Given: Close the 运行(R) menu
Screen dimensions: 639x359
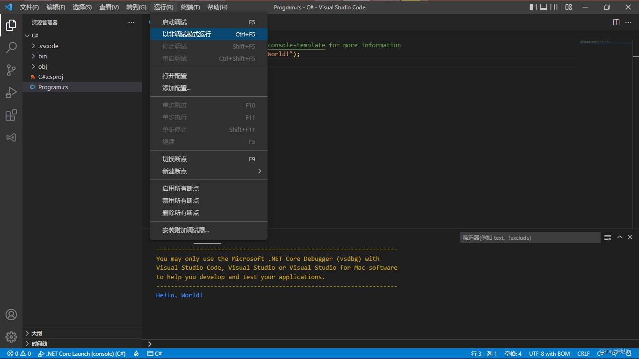Looking at the screenshot, I should (163, 7).
